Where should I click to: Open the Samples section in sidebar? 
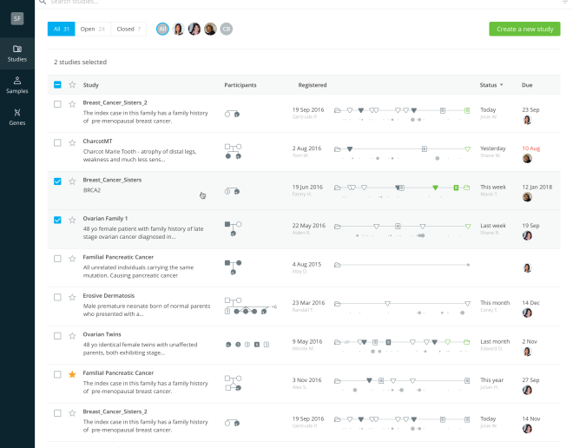point(17,85)
